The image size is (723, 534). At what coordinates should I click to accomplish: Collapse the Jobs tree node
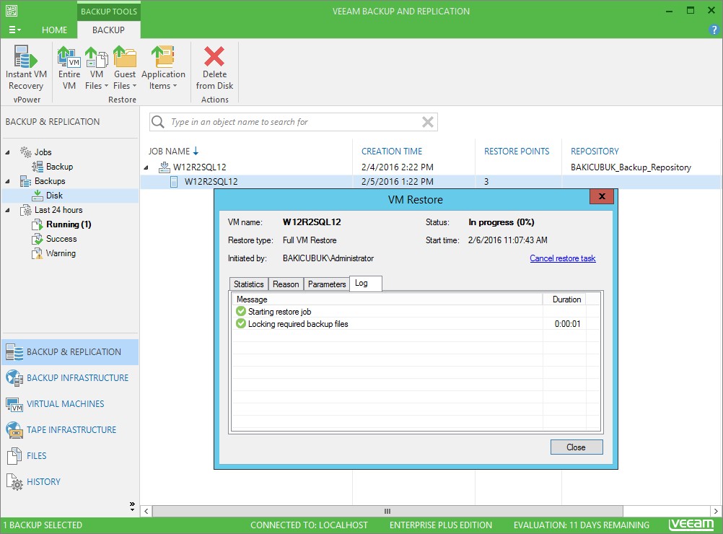[7, 152]
